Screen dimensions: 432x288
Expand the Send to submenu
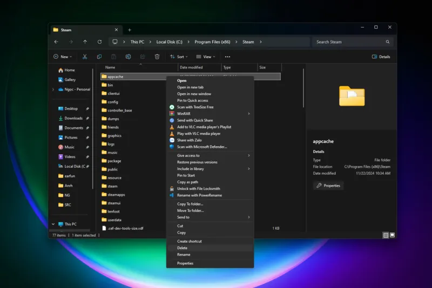click(x=210, y=217)
